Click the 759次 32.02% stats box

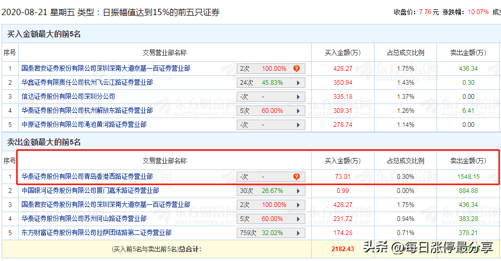[x=271, y=233]
